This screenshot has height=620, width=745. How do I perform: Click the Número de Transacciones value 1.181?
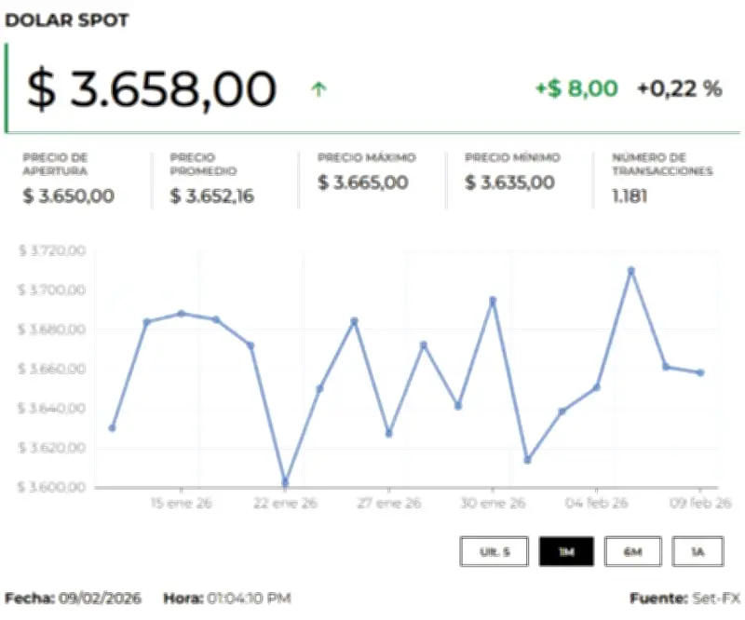click(x=629, y=195)
